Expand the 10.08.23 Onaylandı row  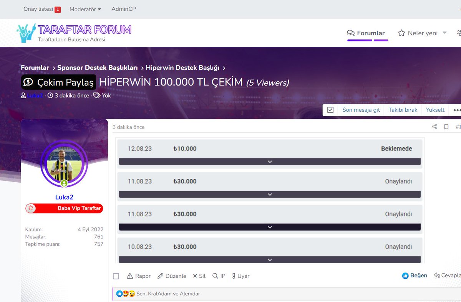tap(270, 260)
